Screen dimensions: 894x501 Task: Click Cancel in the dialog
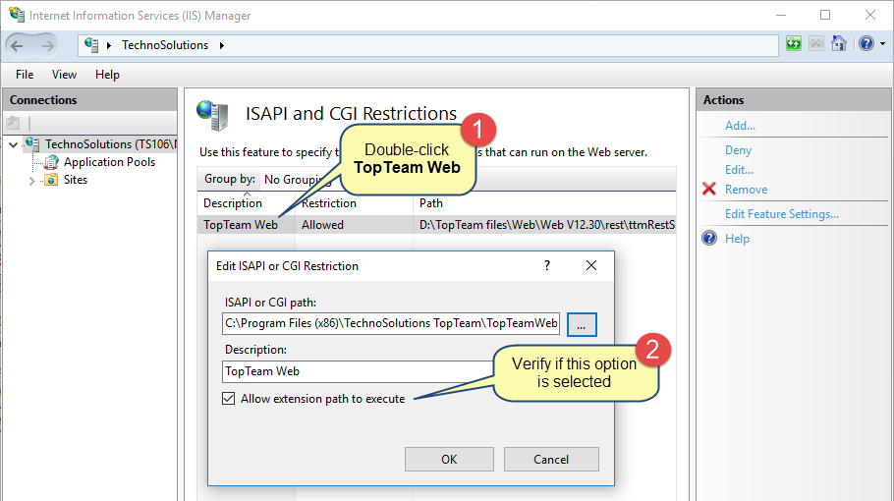coord(551,460)
